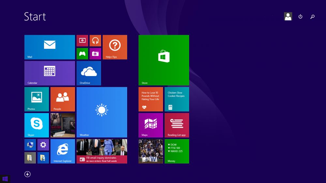Image resolution: width=326 pixels, height=183 pixels.
Task: Launch the Camera tile
Action: pyautogui.click(x=95, y=54)
